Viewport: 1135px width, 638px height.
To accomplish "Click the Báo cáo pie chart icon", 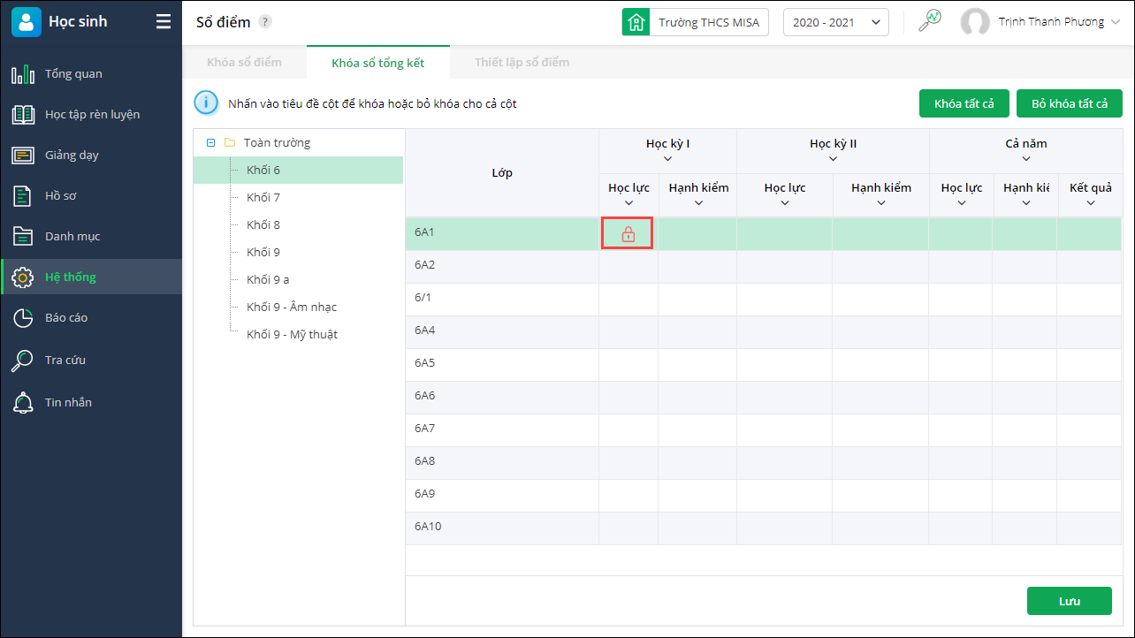I will [23, 318].
